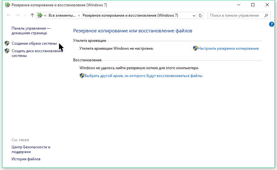
Task: Select the 'Все элементы...' breadcrumb
Action: [x=62, y=15]
